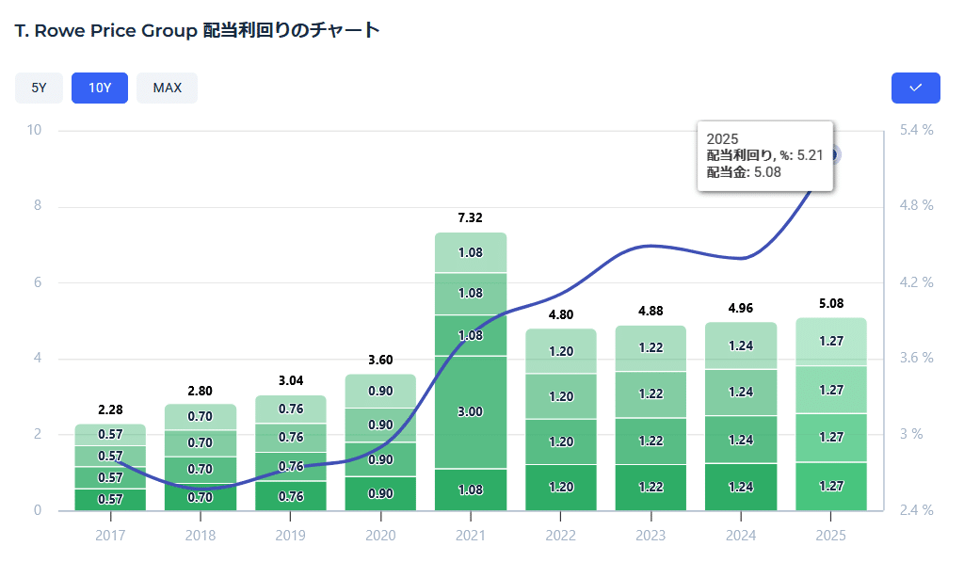Click the 2025 yield line data point
The image size is (964, 578).
point(831,154)
